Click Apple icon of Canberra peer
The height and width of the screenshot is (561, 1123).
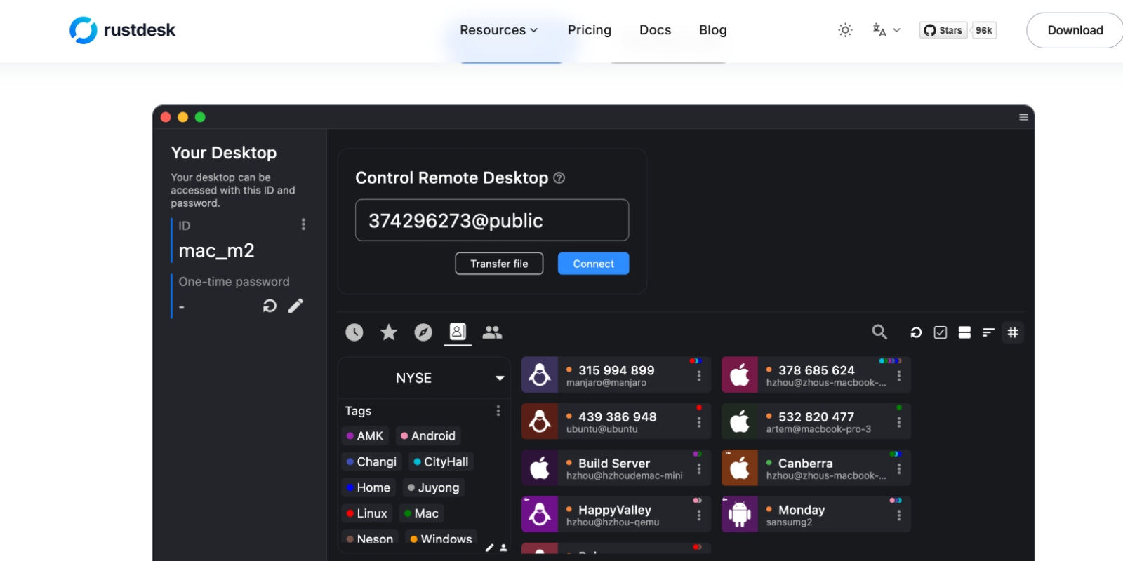point(740,468)
